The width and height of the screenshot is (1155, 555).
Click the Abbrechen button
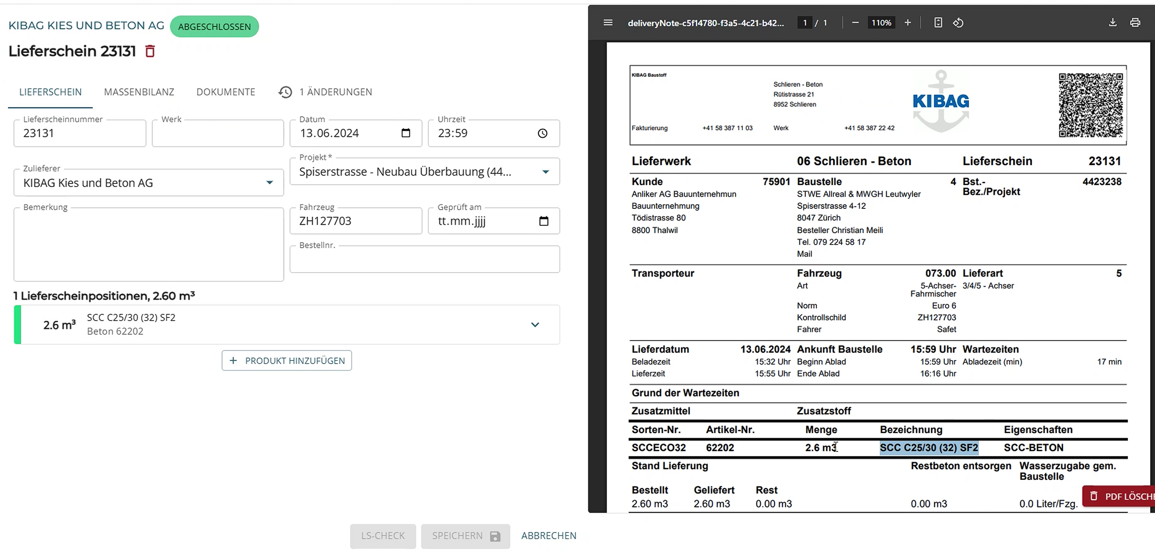coord(549,536)
